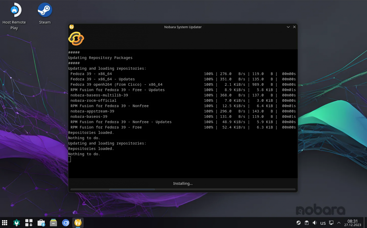Open the network tray icon

pyautogui.click(x=331, y=223)
